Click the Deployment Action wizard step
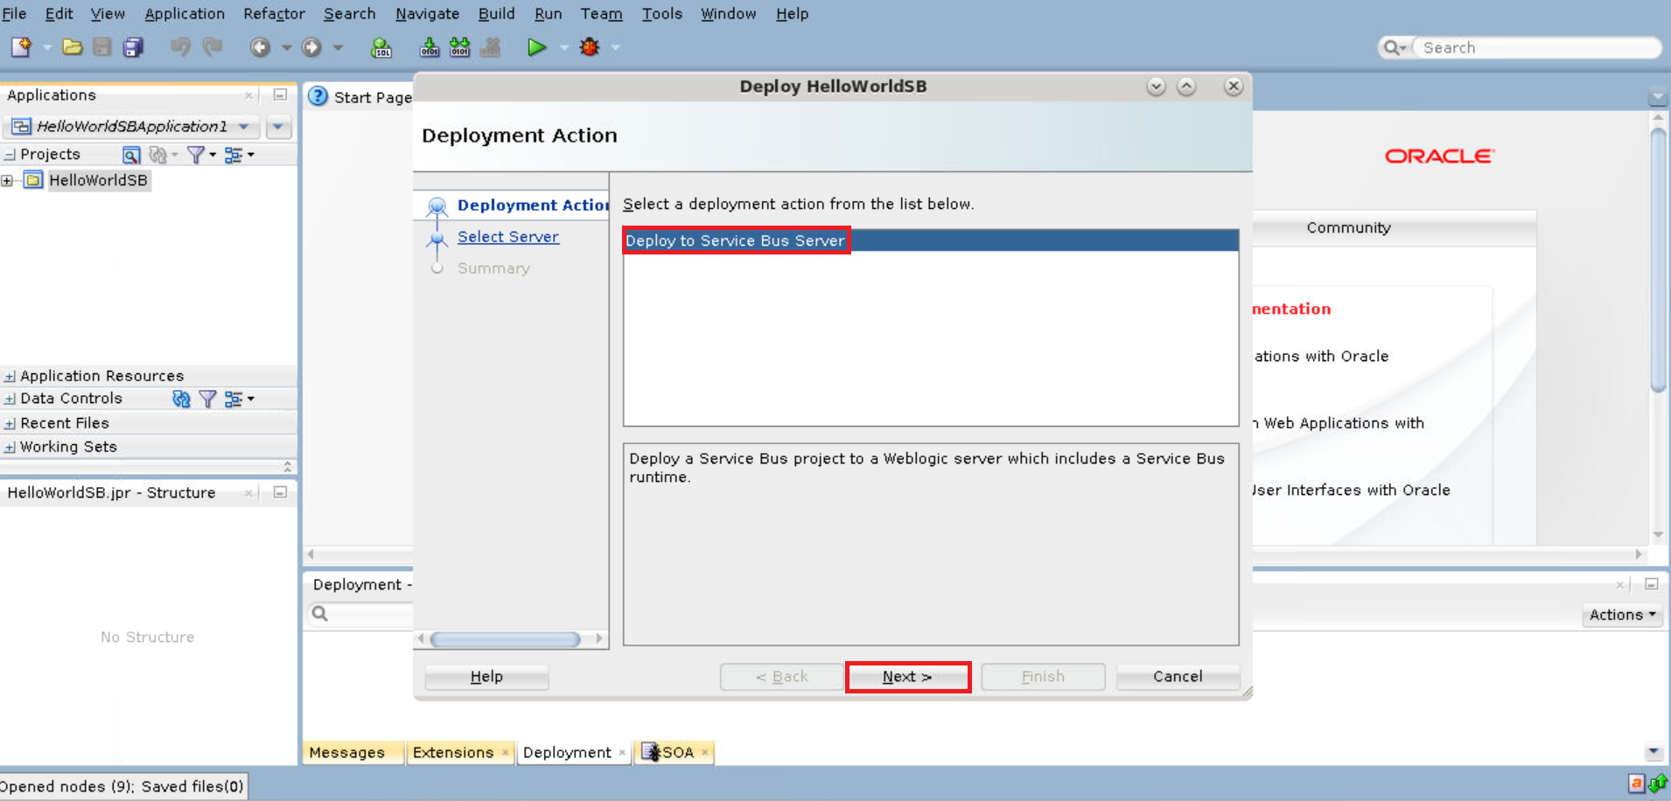The width and height of the screenshot is (1671, 801). [x=533, y=205]
